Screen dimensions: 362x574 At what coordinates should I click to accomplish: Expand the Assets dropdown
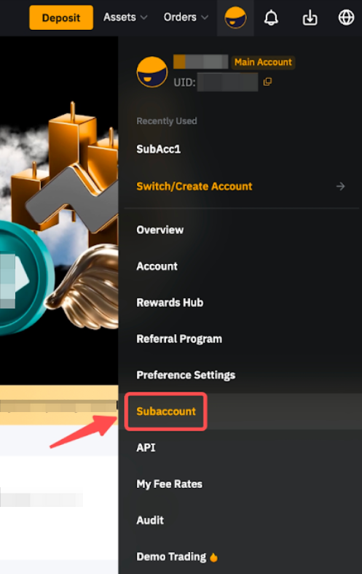[x=125, y=18]
